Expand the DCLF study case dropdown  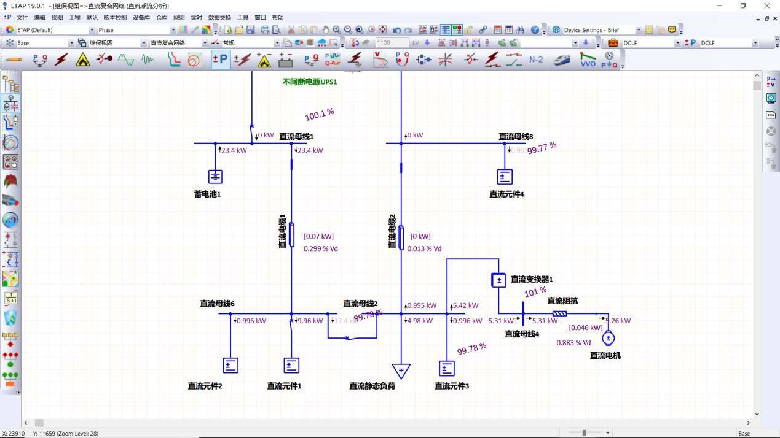pyautogui.click(x=677, y=43)
